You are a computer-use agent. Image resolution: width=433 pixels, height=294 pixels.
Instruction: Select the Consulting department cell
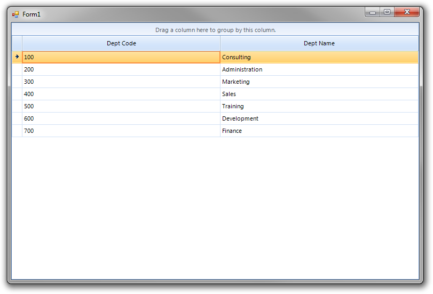pos(319,57)
